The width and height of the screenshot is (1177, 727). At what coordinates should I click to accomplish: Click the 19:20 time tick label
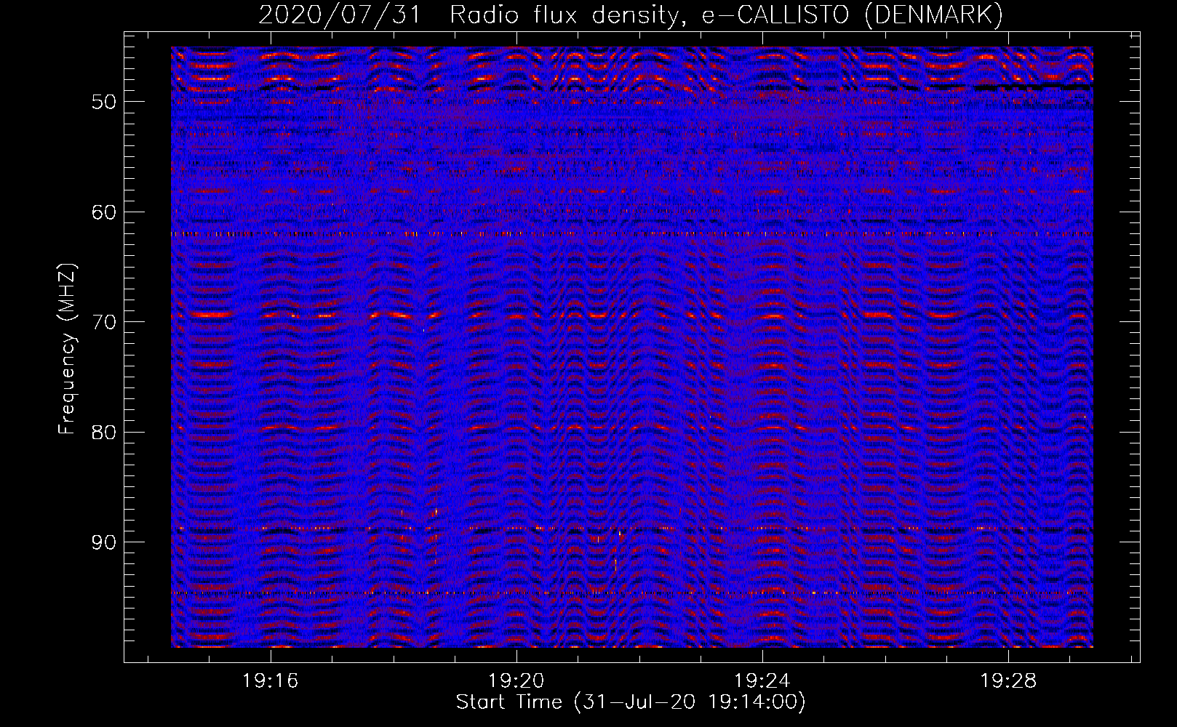pyautogui.click(x=516, y=681)
